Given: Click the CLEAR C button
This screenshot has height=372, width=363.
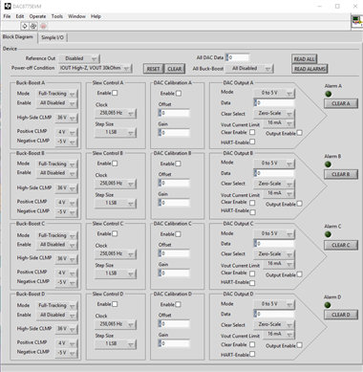Looking at the screenshot, I should point(341,245).
